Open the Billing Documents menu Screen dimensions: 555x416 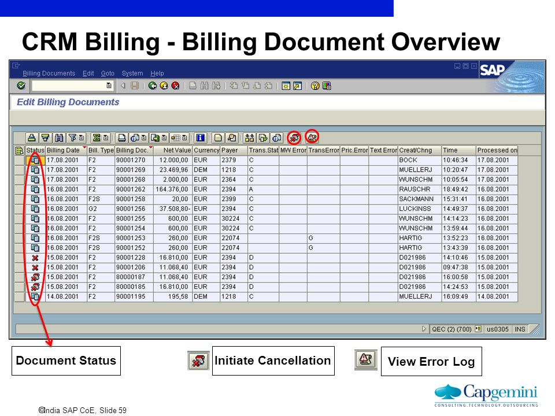(x=49, y=73)
